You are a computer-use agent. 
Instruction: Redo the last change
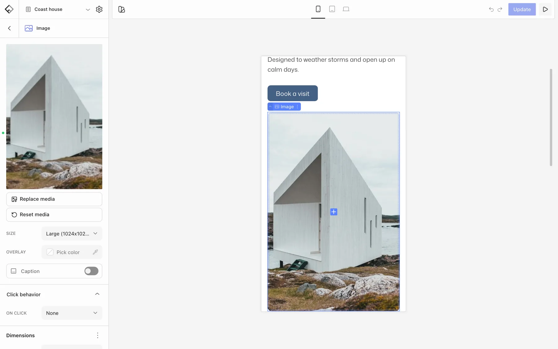point(500,9)
